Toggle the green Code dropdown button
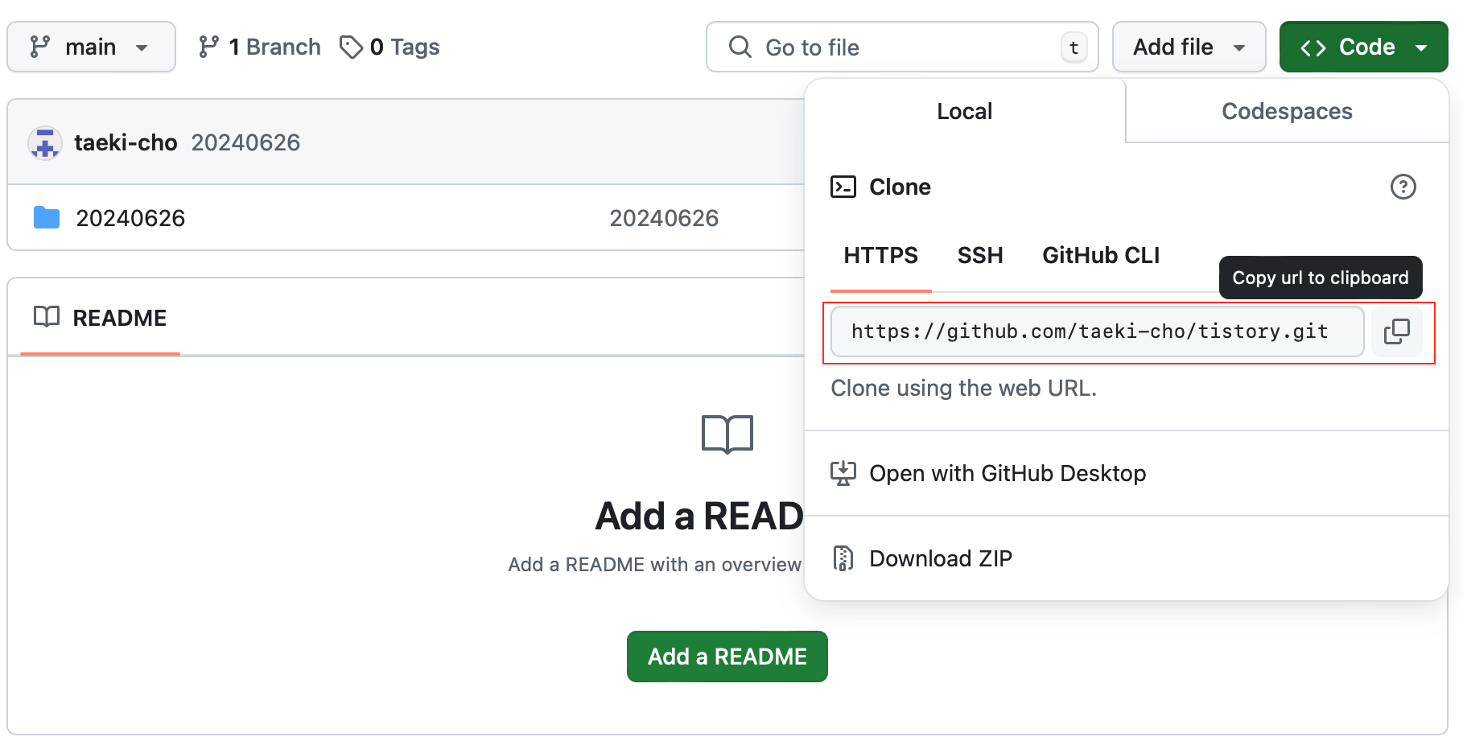Image resolution: width=1463 pixels, height=745 pixels. tap(1363, 47)
